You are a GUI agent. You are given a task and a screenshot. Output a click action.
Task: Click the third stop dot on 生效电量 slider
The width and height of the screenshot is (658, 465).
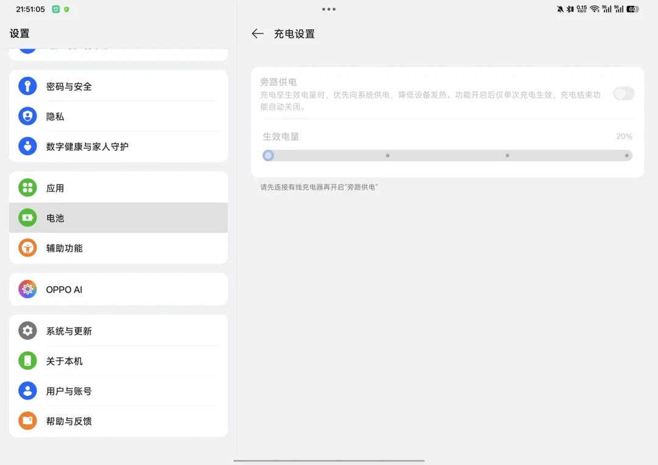(508, 156)
